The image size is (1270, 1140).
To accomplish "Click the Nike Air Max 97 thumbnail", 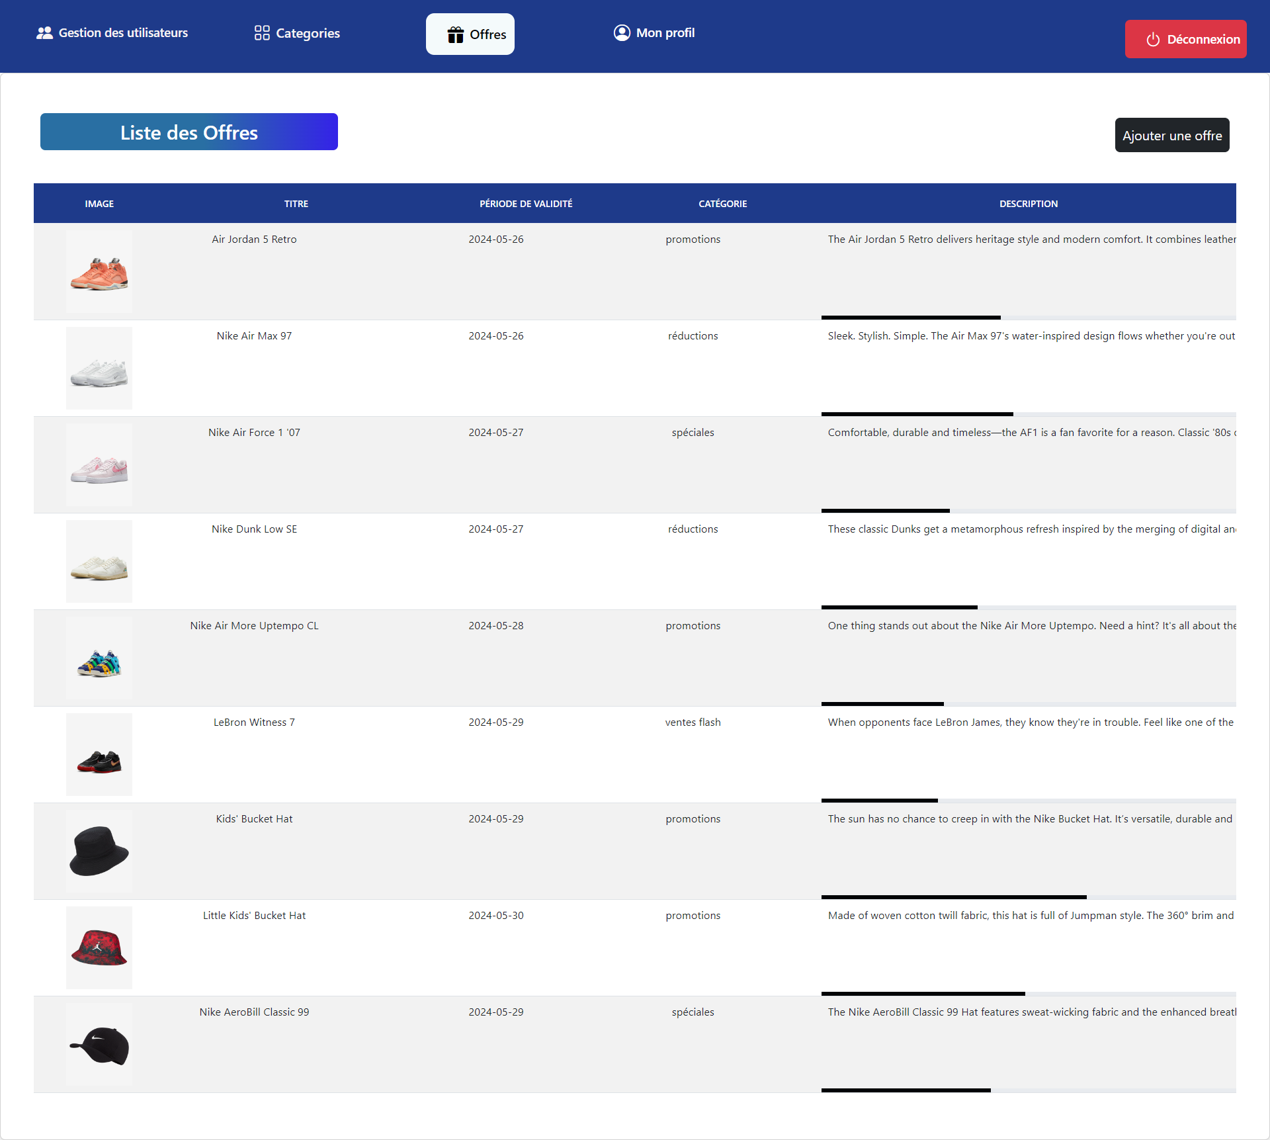I will [x=99, y=369].
